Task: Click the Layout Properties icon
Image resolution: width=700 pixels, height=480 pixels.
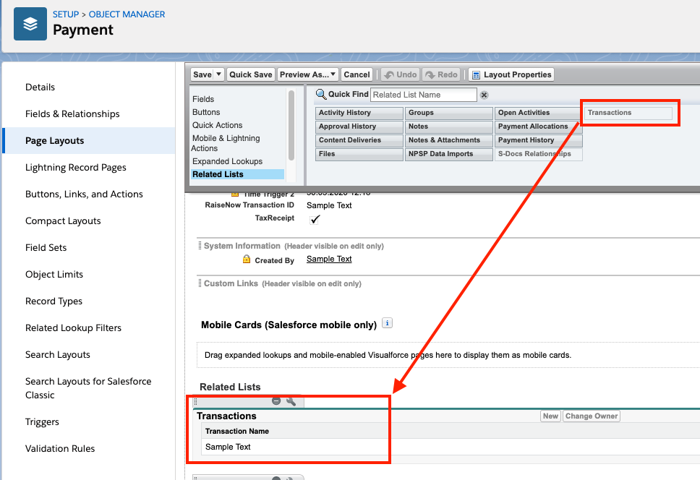Action: pos(477,75)
